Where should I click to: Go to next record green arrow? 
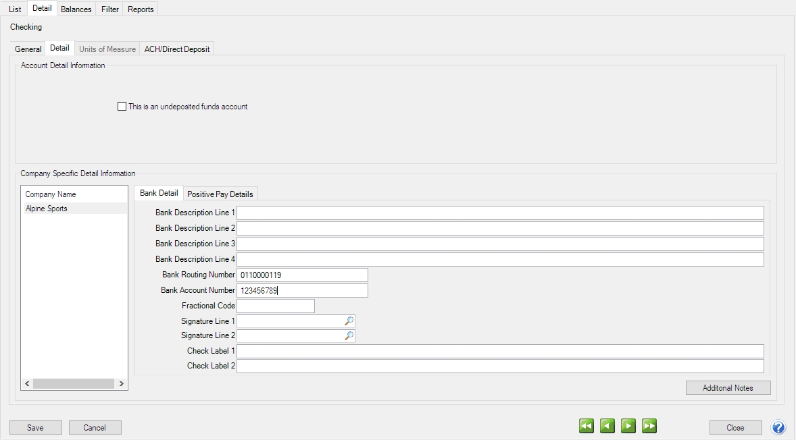tap(628, 426)
